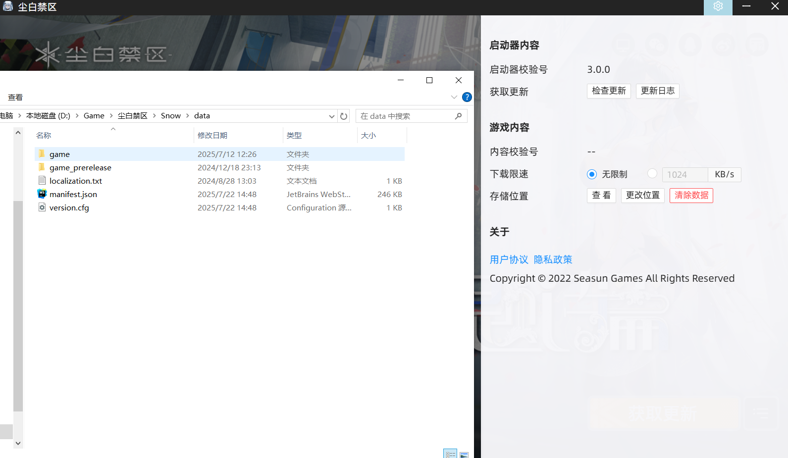Click the version.cfg file icon

pos(42,207)
